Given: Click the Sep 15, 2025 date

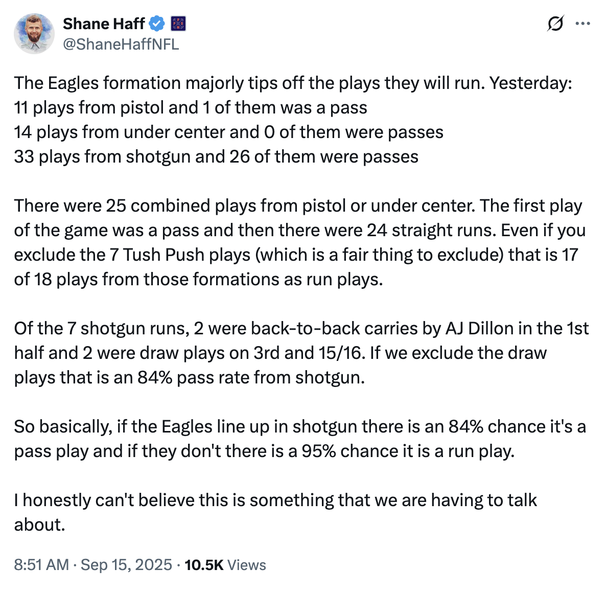Looking at the screenshot, I should [x=126, y=565].
